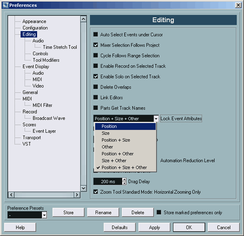Close the Preferences window
The width and height of the screenshot is (244, 236).
pyautogui.click(x=238, y=5)
